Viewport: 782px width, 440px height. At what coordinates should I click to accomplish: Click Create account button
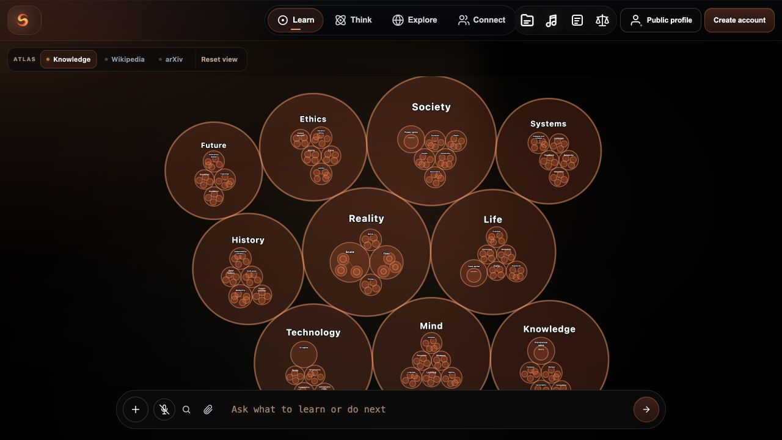(739, 20)
